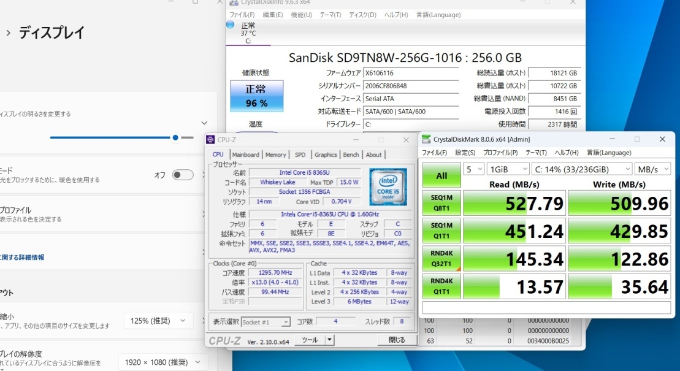This screenshot has height=371, width=680.
Task: Open the test size dropdown showing 1GiB
Action: 508,169
